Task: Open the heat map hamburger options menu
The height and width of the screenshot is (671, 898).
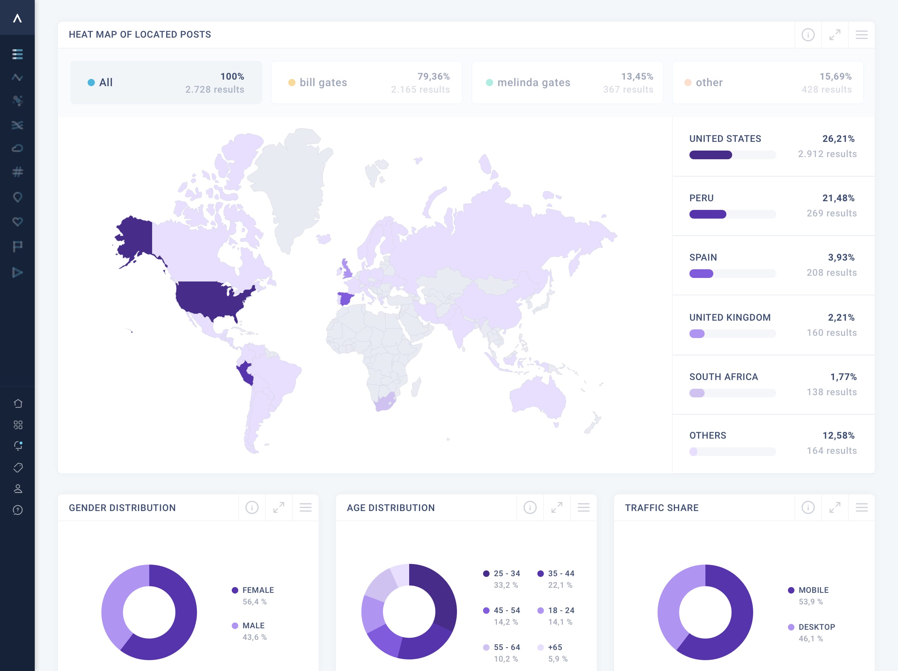Action: point(861,35)
